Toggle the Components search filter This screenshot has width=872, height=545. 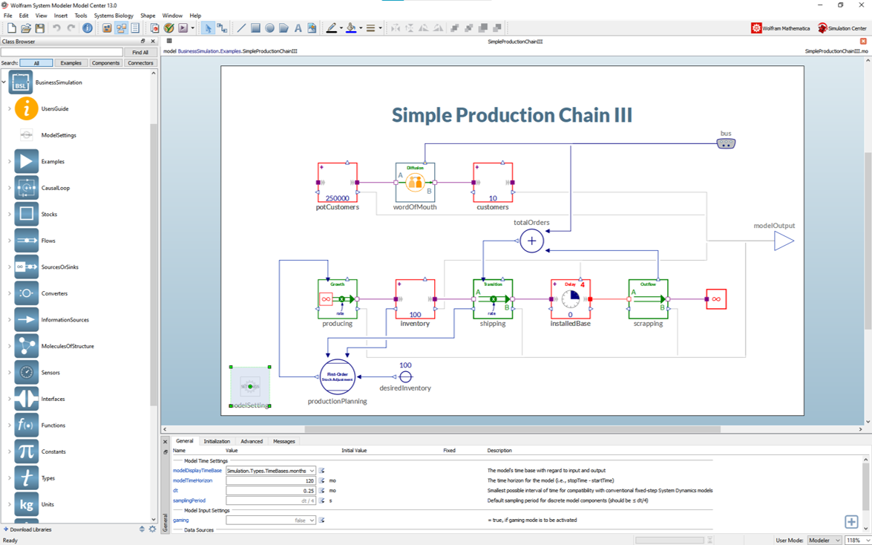click(105, 63)
